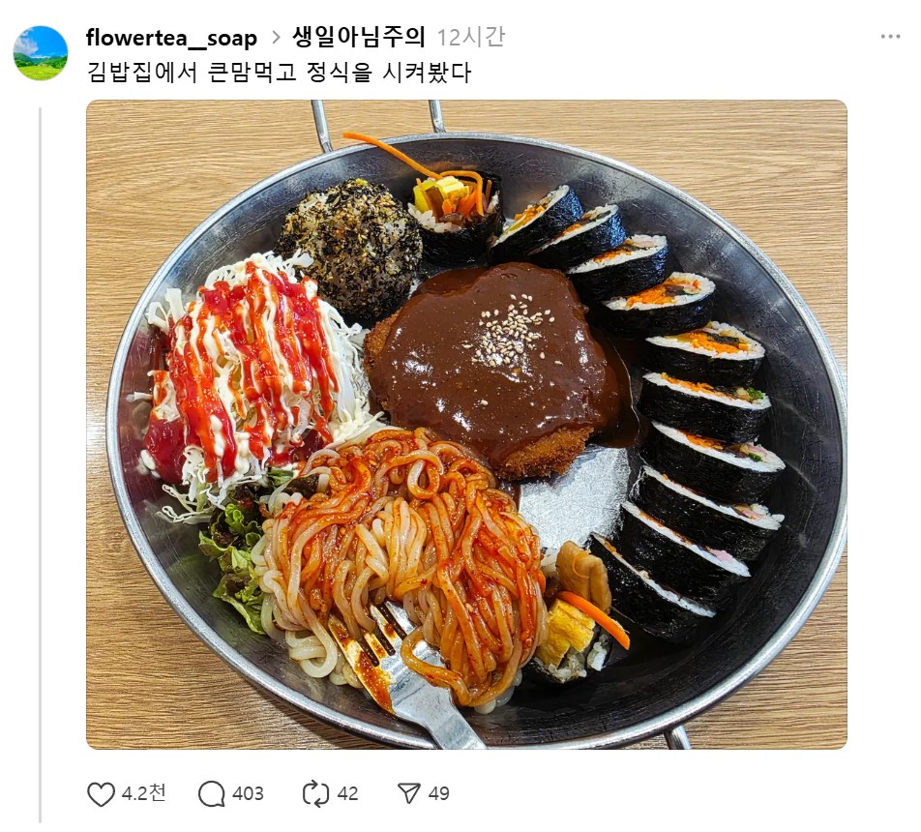
Task: Share the post with the paper plane icon
Action: tap(409, 793)
